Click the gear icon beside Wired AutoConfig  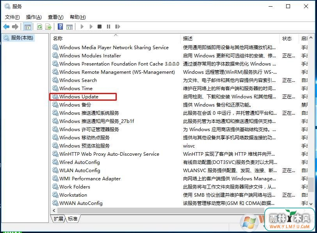55,162
